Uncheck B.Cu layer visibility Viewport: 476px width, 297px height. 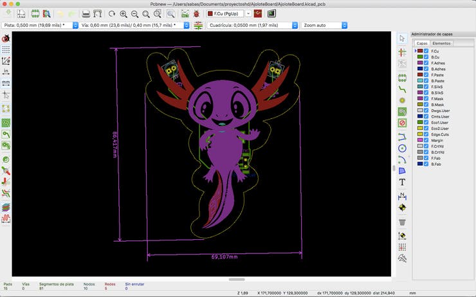click(x=426, y=57)
